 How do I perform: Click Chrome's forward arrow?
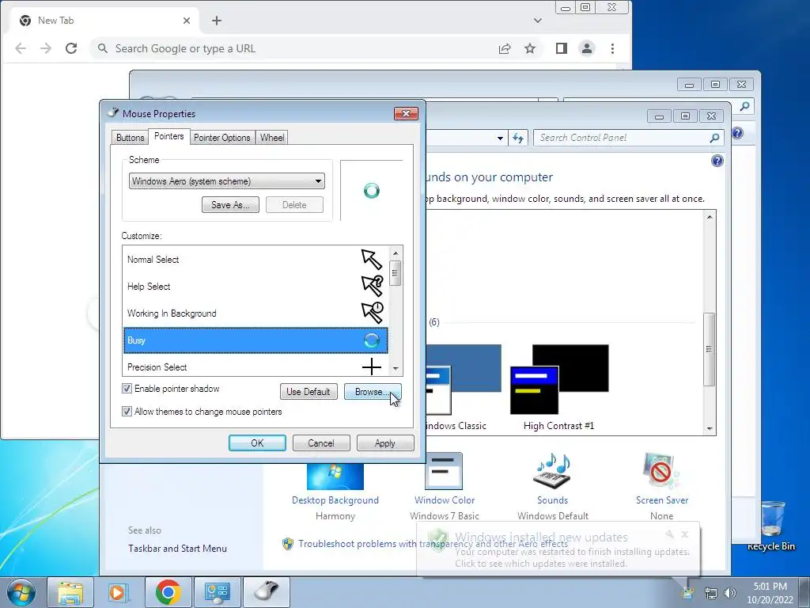coord(46,48)
